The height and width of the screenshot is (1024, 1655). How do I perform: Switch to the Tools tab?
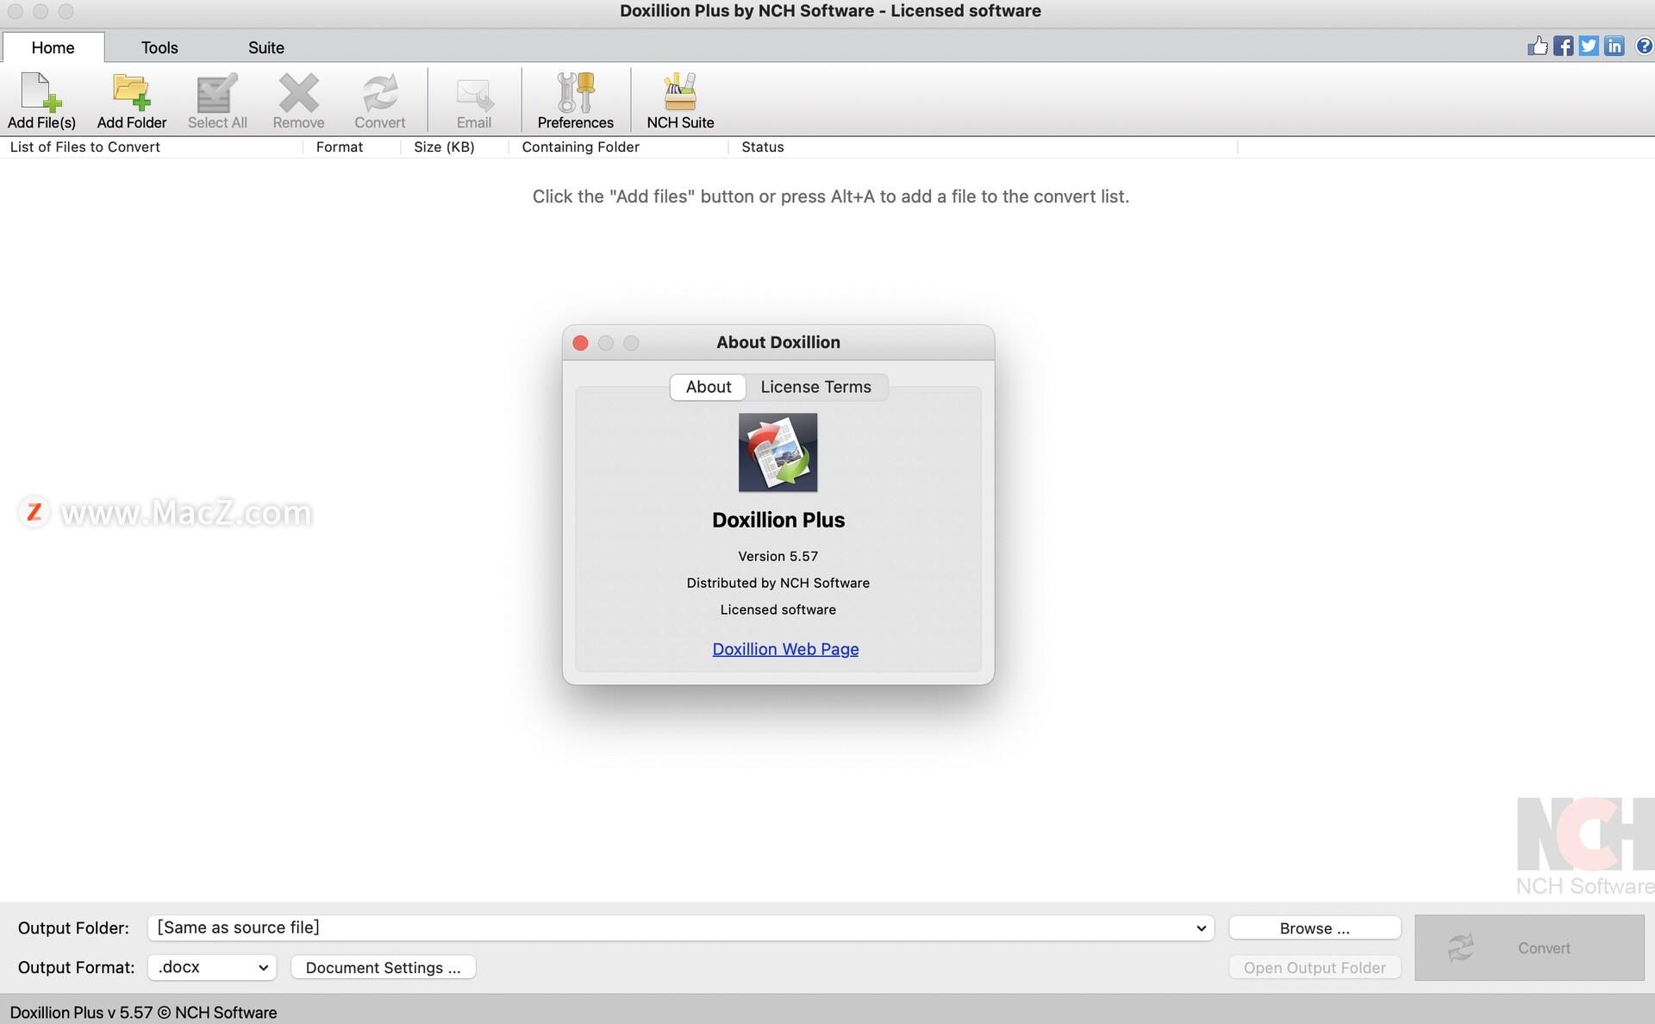(159, 47)
